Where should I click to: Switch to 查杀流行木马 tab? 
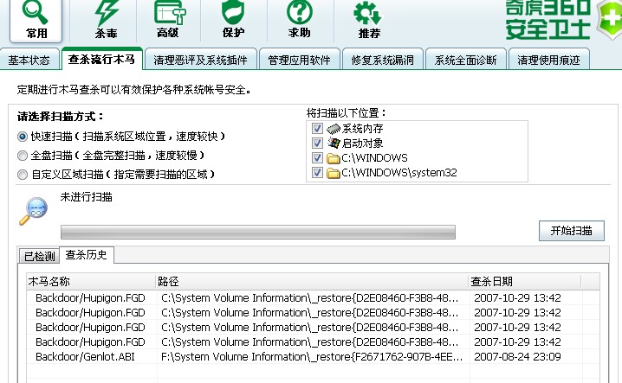pos(102,59)
